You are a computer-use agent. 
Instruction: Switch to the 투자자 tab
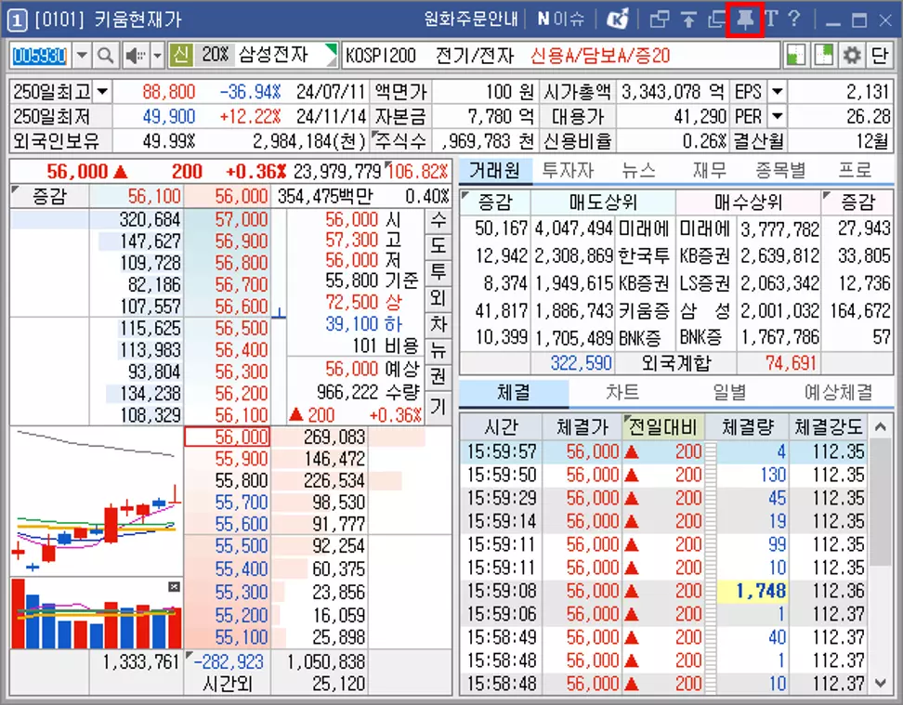pos(568,171)
